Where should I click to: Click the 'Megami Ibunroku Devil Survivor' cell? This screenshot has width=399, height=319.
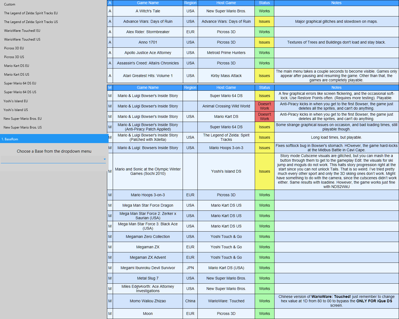148,268
